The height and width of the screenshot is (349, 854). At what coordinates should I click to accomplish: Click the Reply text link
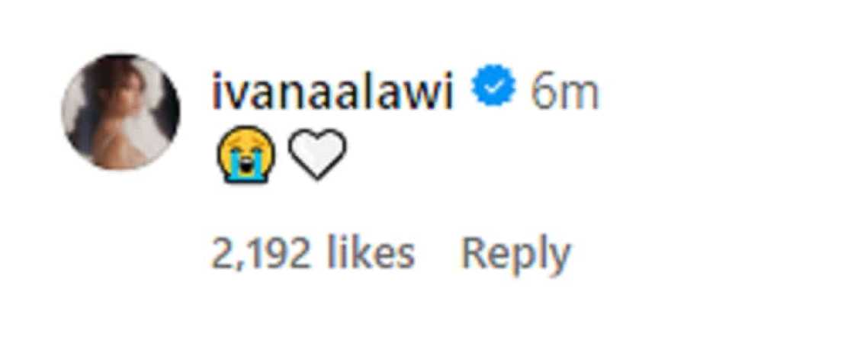(516, 254)
